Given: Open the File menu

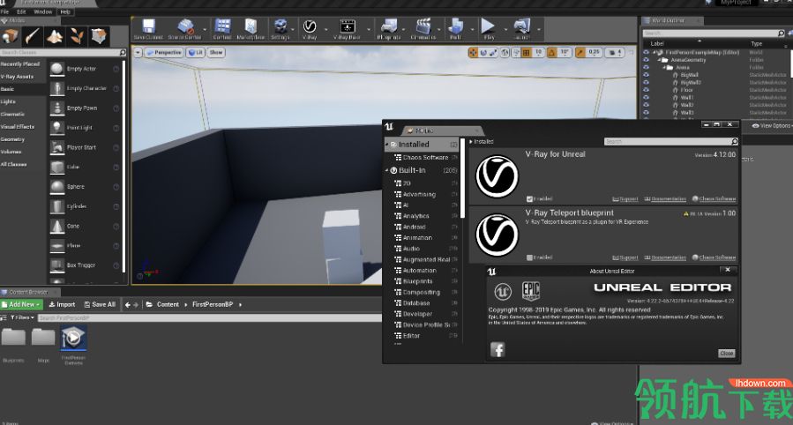Looking at the screenshot, I should click(x=5, y=11).
